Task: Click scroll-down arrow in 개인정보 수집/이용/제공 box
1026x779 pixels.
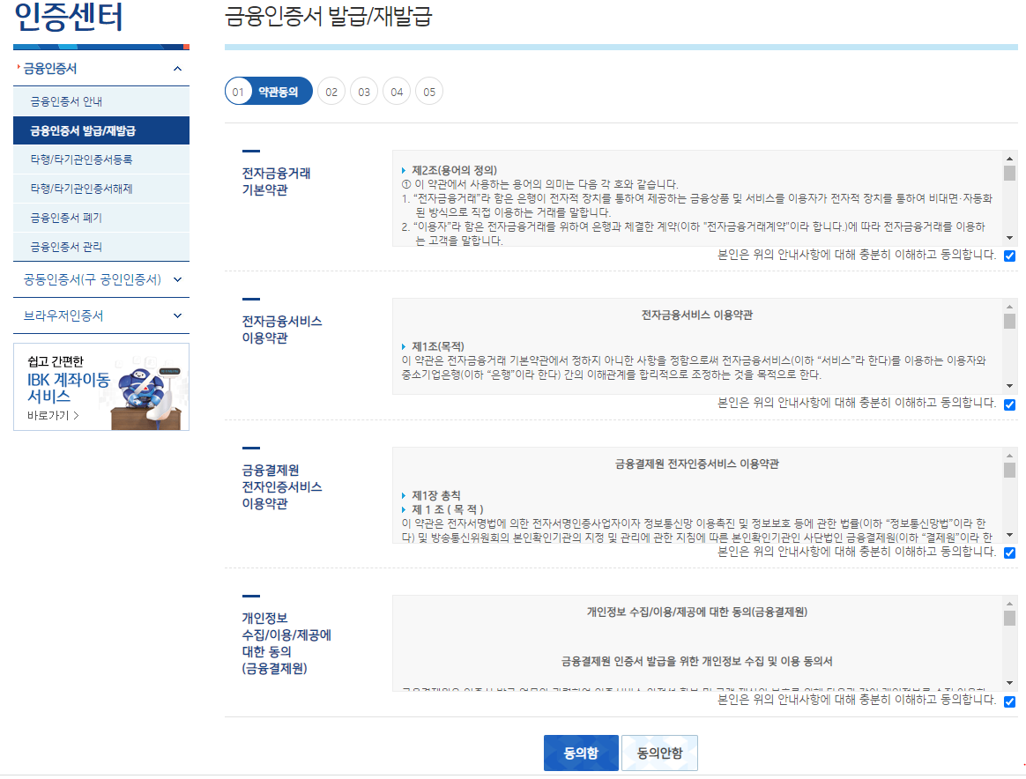Action: [x=1009, y=684]
